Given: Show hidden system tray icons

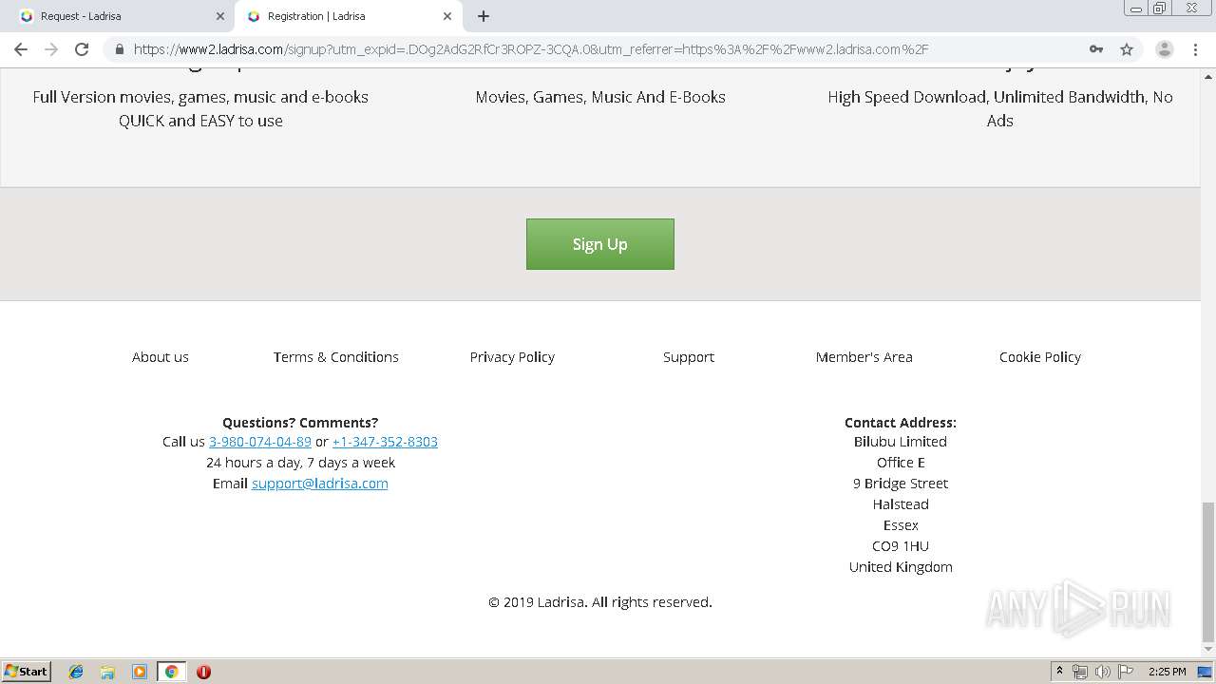Looking at the screenshot, I should click(x=1059, y=672).
